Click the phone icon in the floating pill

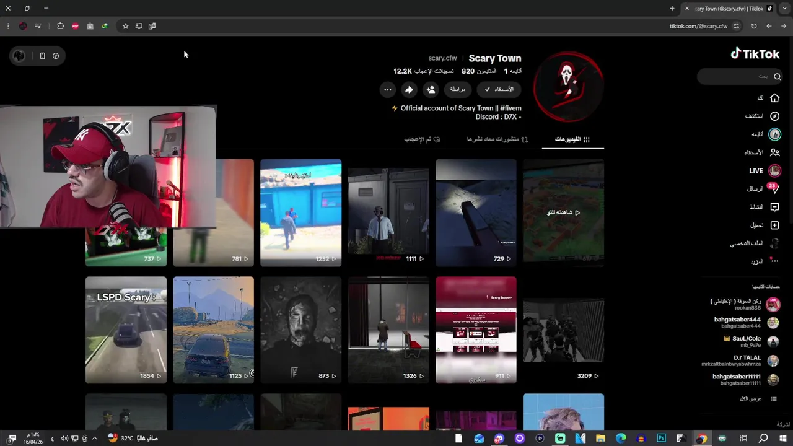42,56
